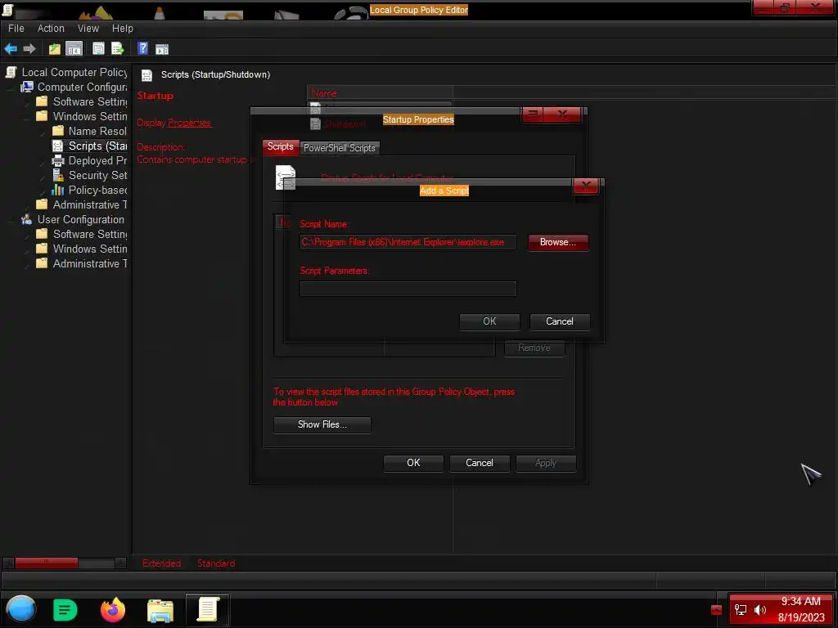Click the Forward arrow in the toolbar

(x=29, y=49)
